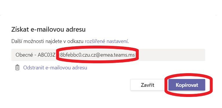Click the Obecné - ABC03Z channel name
222x108 pixels.
(35, 55)
